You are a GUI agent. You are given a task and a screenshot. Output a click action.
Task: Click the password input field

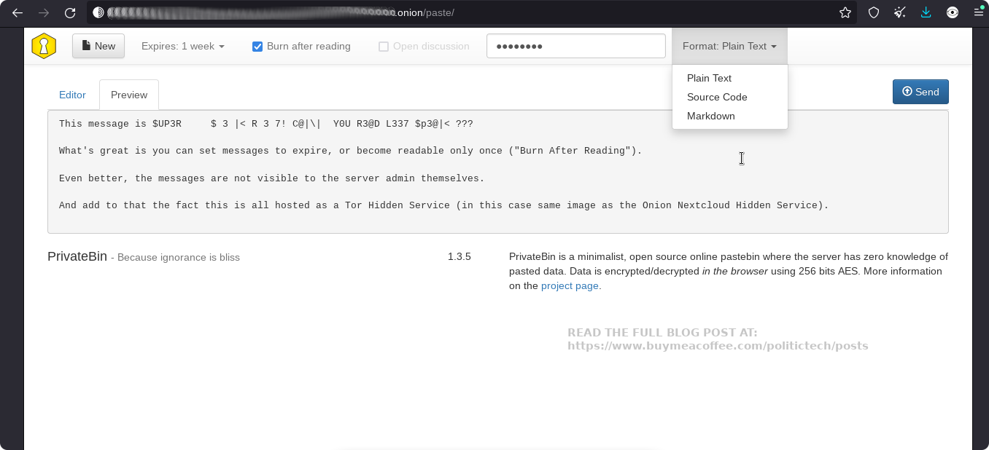[x=575, y=45]
